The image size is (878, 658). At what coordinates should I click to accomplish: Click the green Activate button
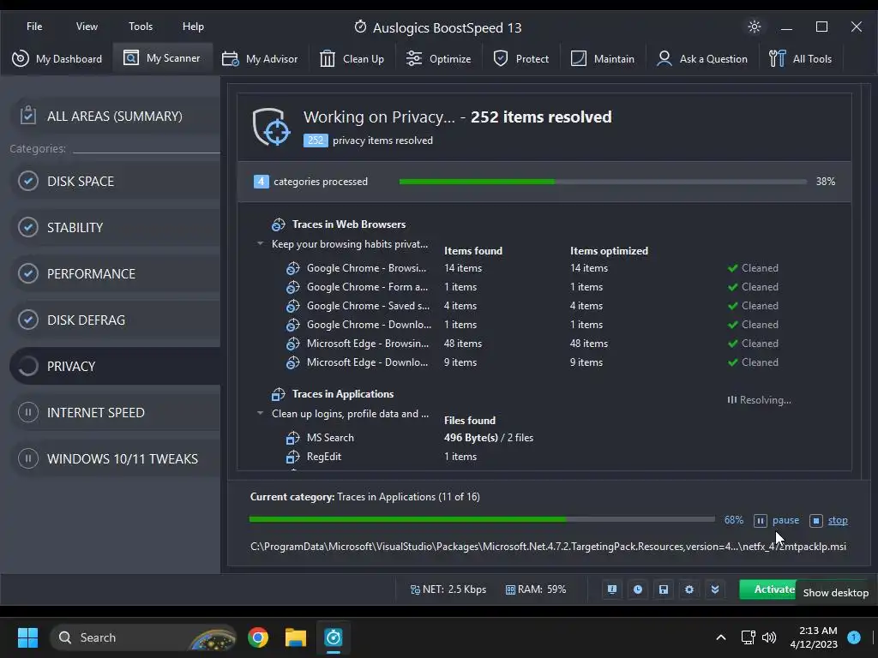[768, 589]
